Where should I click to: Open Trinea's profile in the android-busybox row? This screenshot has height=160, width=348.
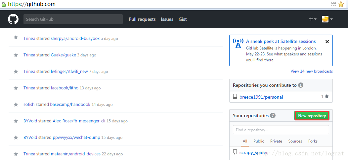click(x=29, y=38)
